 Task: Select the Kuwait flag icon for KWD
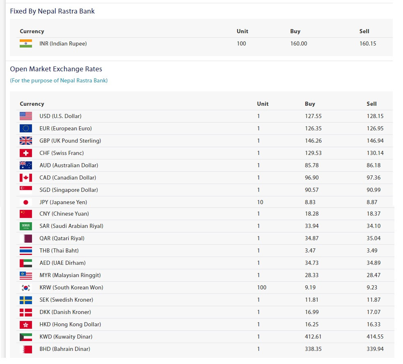[25, 337]
